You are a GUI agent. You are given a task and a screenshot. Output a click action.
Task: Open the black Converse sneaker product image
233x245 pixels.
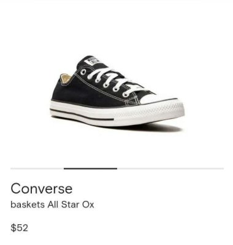(x=117, y=94)
